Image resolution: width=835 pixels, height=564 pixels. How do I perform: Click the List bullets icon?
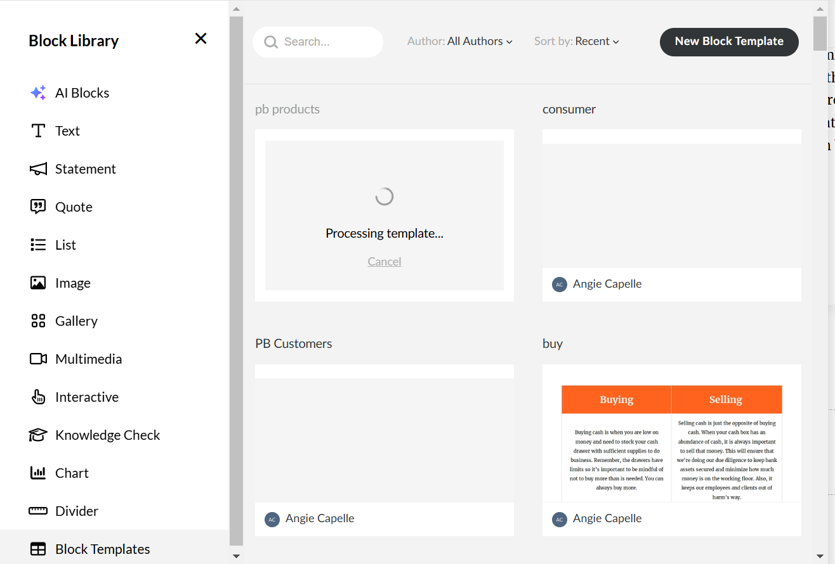pos(38,245)
